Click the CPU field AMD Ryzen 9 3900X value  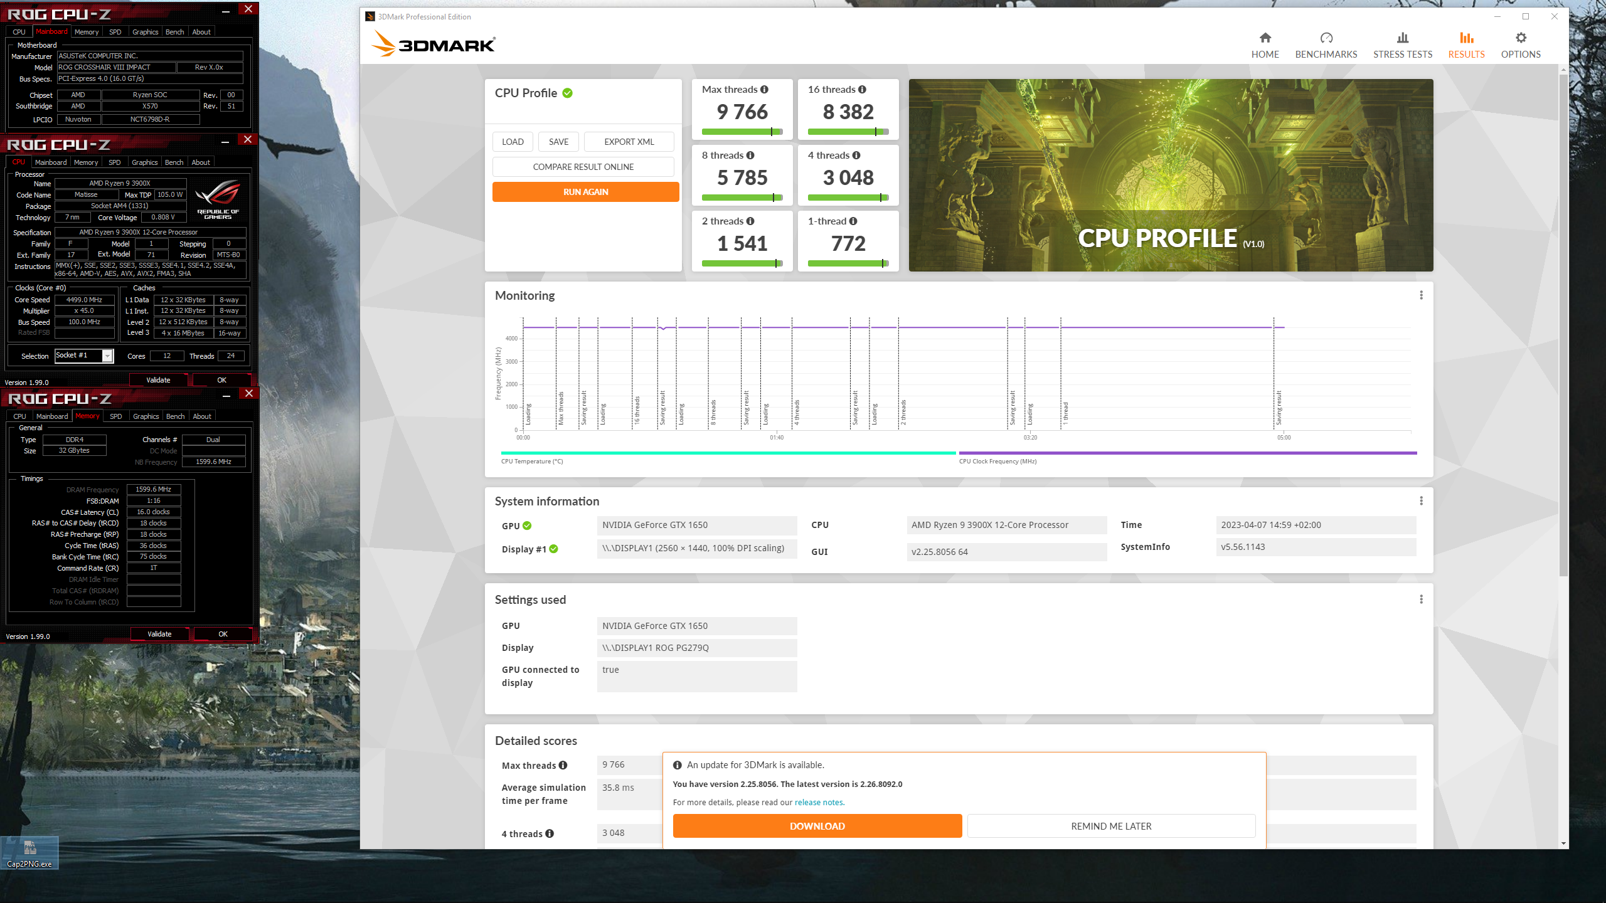coord(1006,525)
